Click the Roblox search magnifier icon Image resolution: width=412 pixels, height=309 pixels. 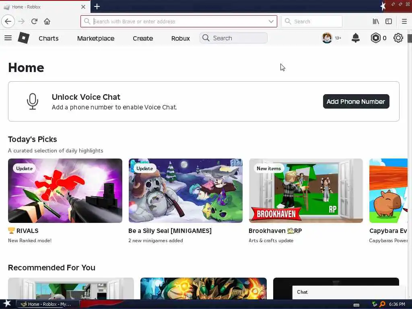(206, 38)
